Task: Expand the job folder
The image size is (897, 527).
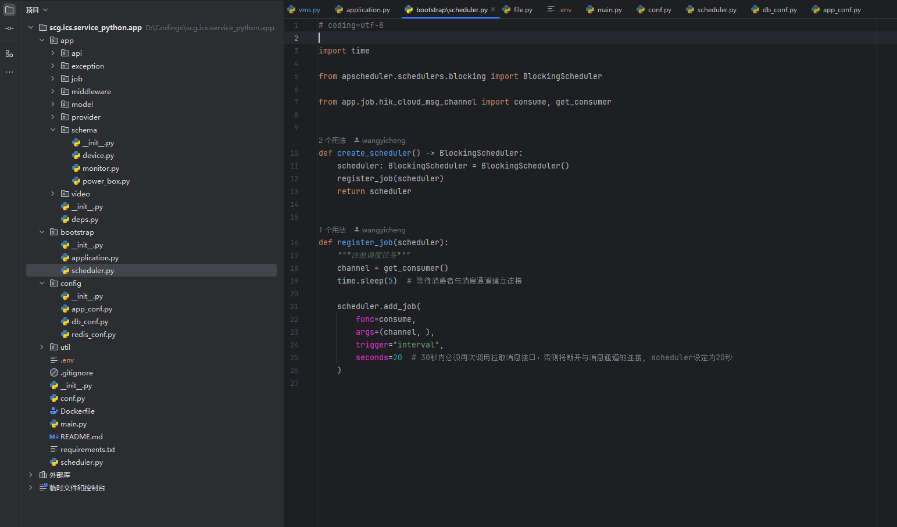Action: point(53,78)
